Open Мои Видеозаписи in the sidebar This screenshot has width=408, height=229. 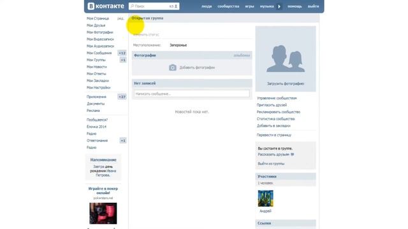(x=100, y=39)
